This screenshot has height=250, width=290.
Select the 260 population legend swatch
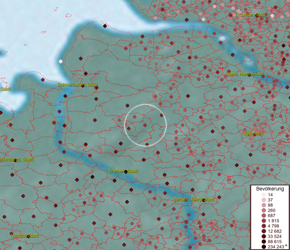[x=264, y=210]
